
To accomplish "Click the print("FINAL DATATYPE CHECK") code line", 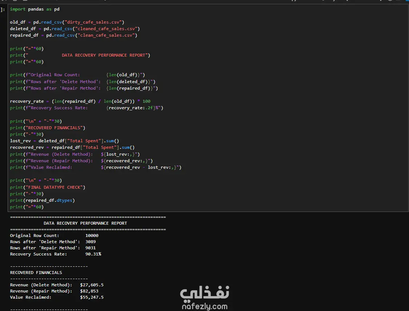I will 48,187.
